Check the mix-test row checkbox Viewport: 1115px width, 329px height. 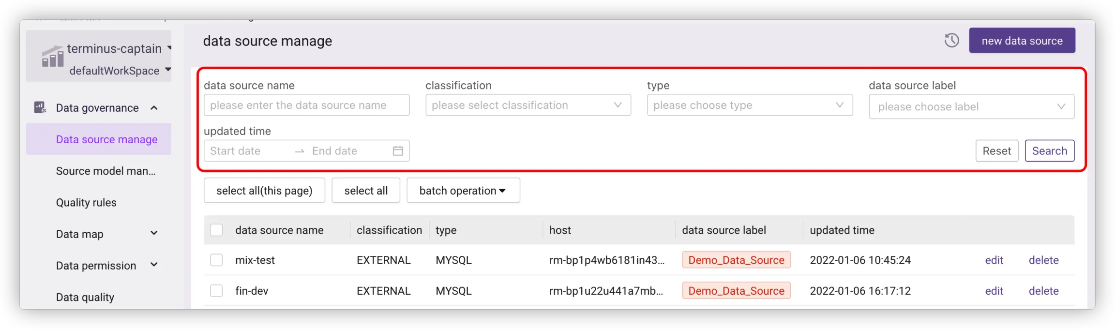coord(216,260)
